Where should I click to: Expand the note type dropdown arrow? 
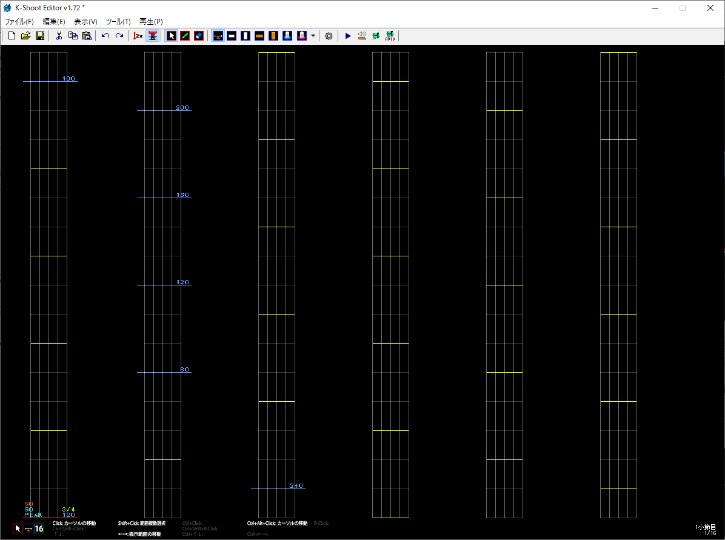coord(313,36)
